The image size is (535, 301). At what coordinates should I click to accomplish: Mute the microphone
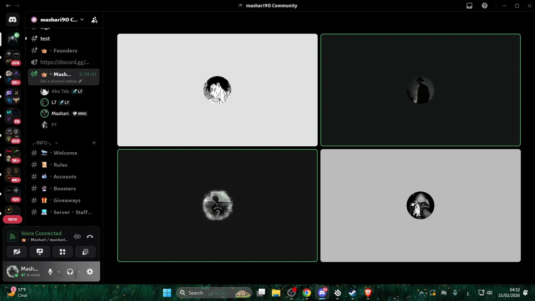(50, 272)
